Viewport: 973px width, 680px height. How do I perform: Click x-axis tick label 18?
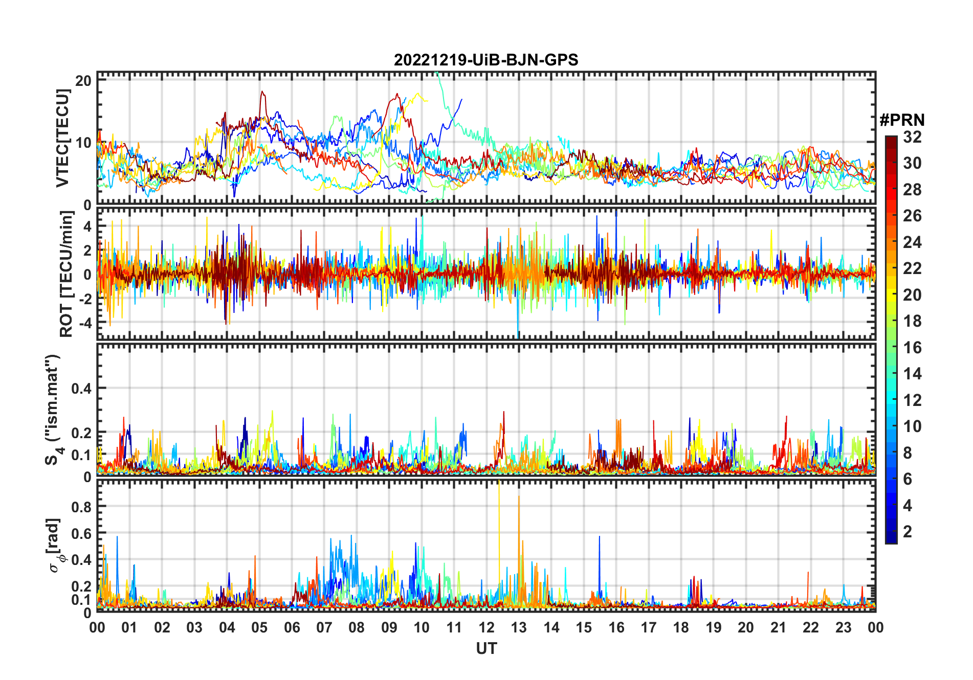click(681, 627)
